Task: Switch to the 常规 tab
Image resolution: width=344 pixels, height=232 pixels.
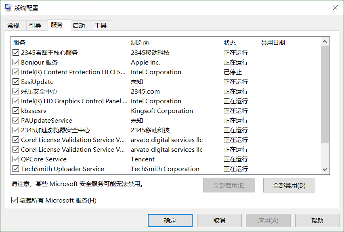Action: (x=13, y=26)
